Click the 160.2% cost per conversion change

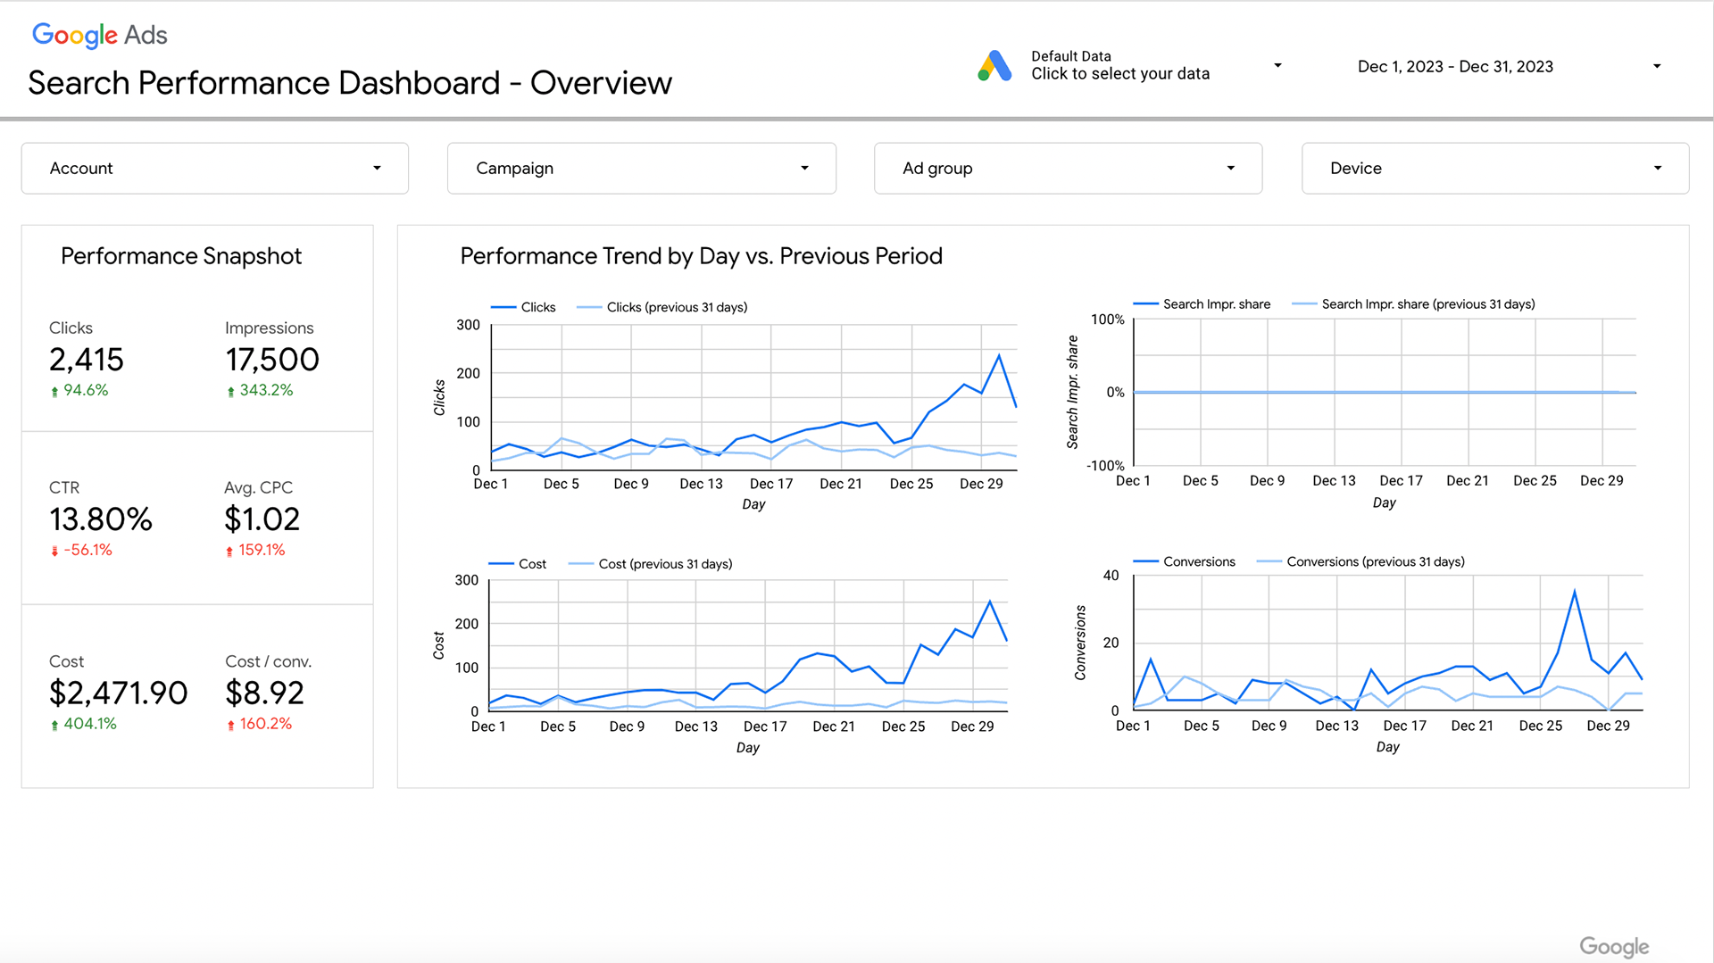coord(260,724)
